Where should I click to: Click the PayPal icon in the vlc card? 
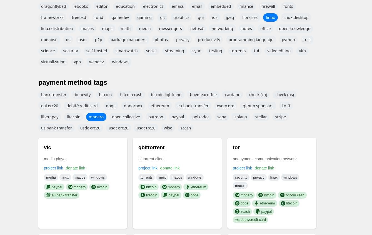[x=48, y=187]
